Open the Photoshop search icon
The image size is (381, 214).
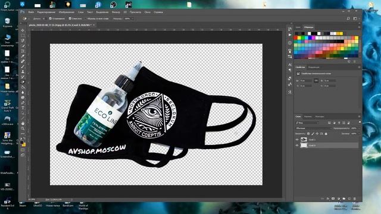point(348,18)
